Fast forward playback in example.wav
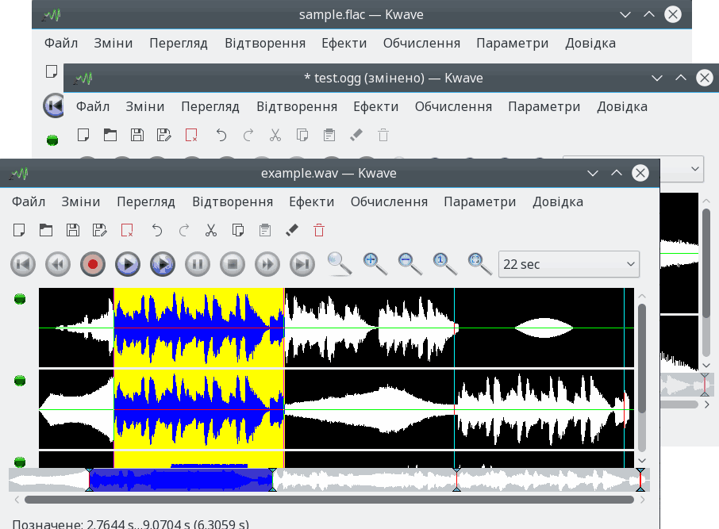 click(267, 264)
